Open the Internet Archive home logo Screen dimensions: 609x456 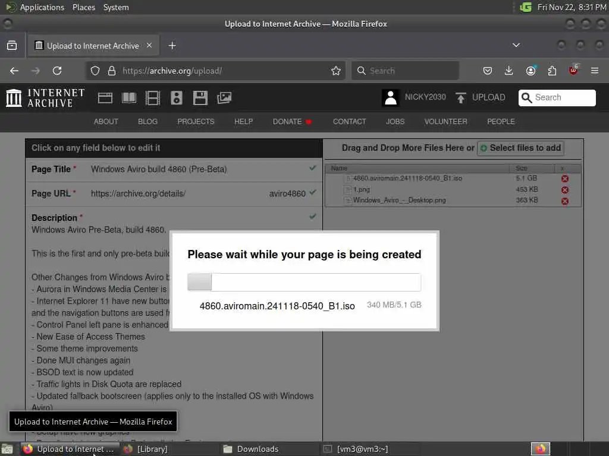point(45,98)
